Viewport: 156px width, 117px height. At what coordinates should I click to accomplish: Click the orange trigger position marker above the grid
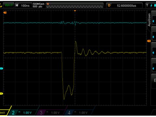click(x=75, y=11)
